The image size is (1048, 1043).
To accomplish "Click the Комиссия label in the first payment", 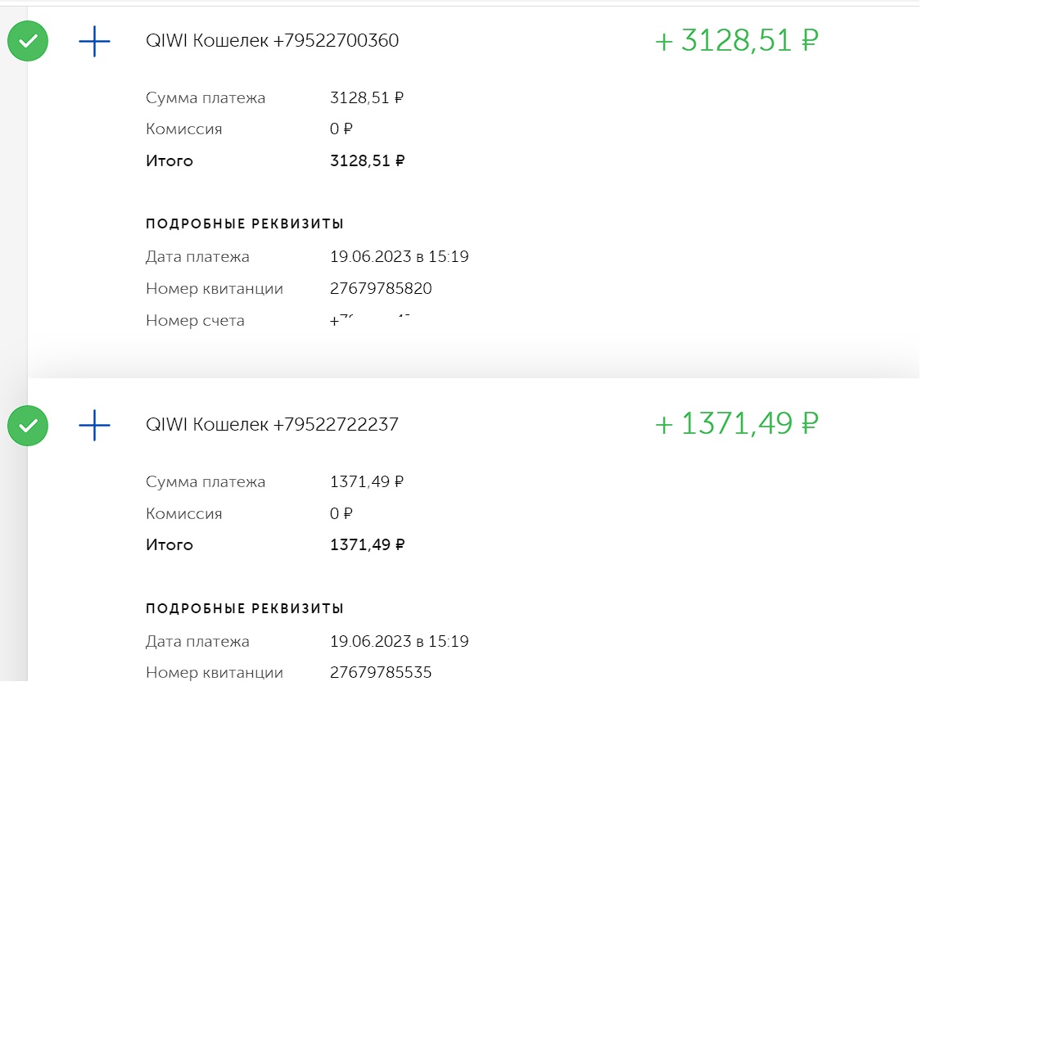I will coord(183,129).
